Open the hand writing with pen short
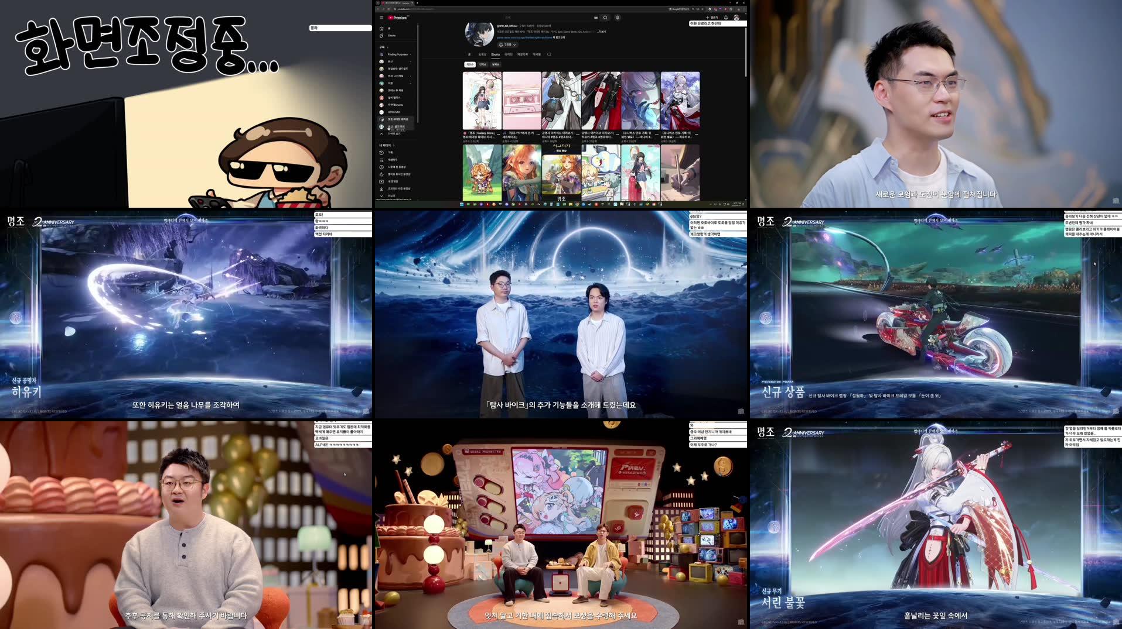1122x629 pixels. (680, 173)
